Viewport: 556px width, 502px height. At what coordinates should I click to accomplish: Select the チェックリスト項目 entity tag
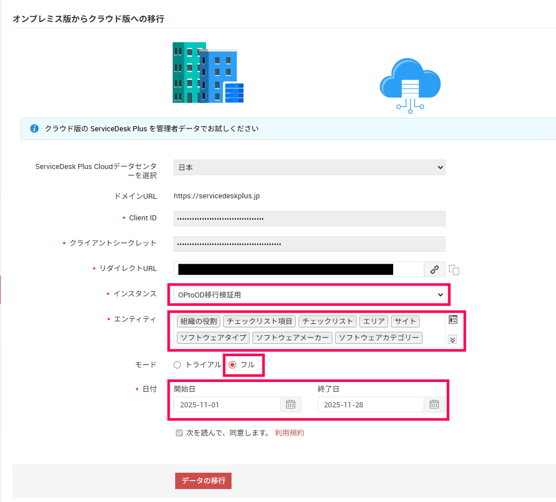coord(259,321)
